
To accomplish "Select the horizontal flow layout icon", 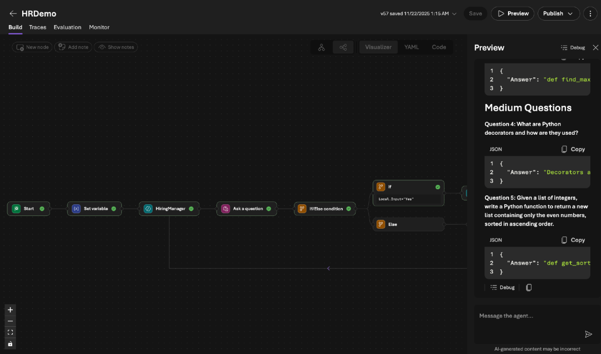I will (343, 47).
